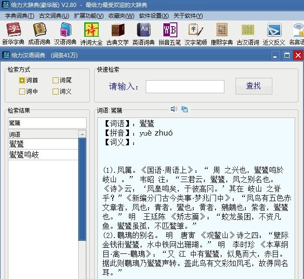This screenshot has width=304, height=279.
Task: Click the search result filter field showing 鸑鷟
Action: click(47, 123)
